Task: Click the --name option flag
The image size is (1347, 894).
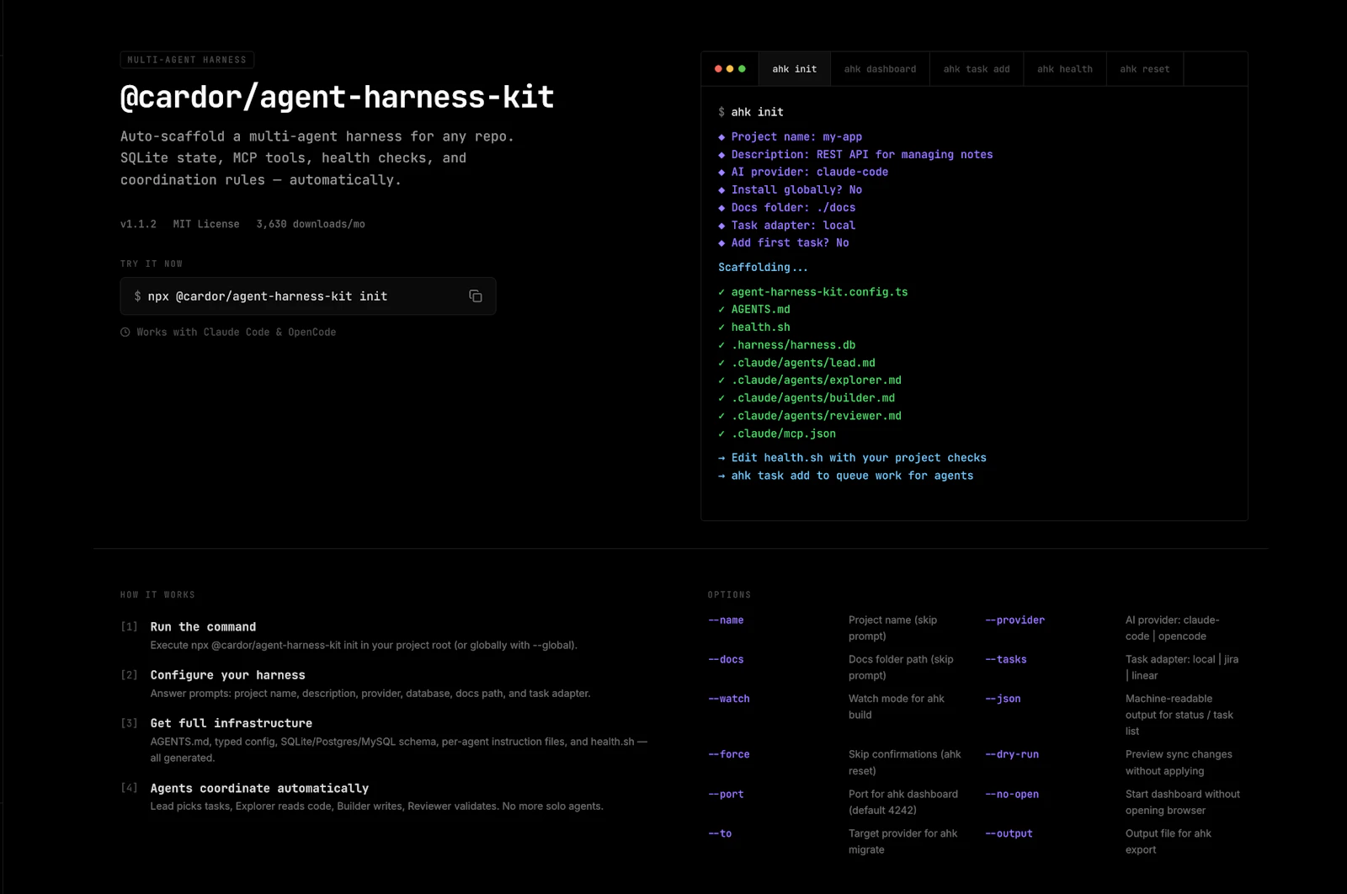Action: pyautogui.click(x=726, y=620)
